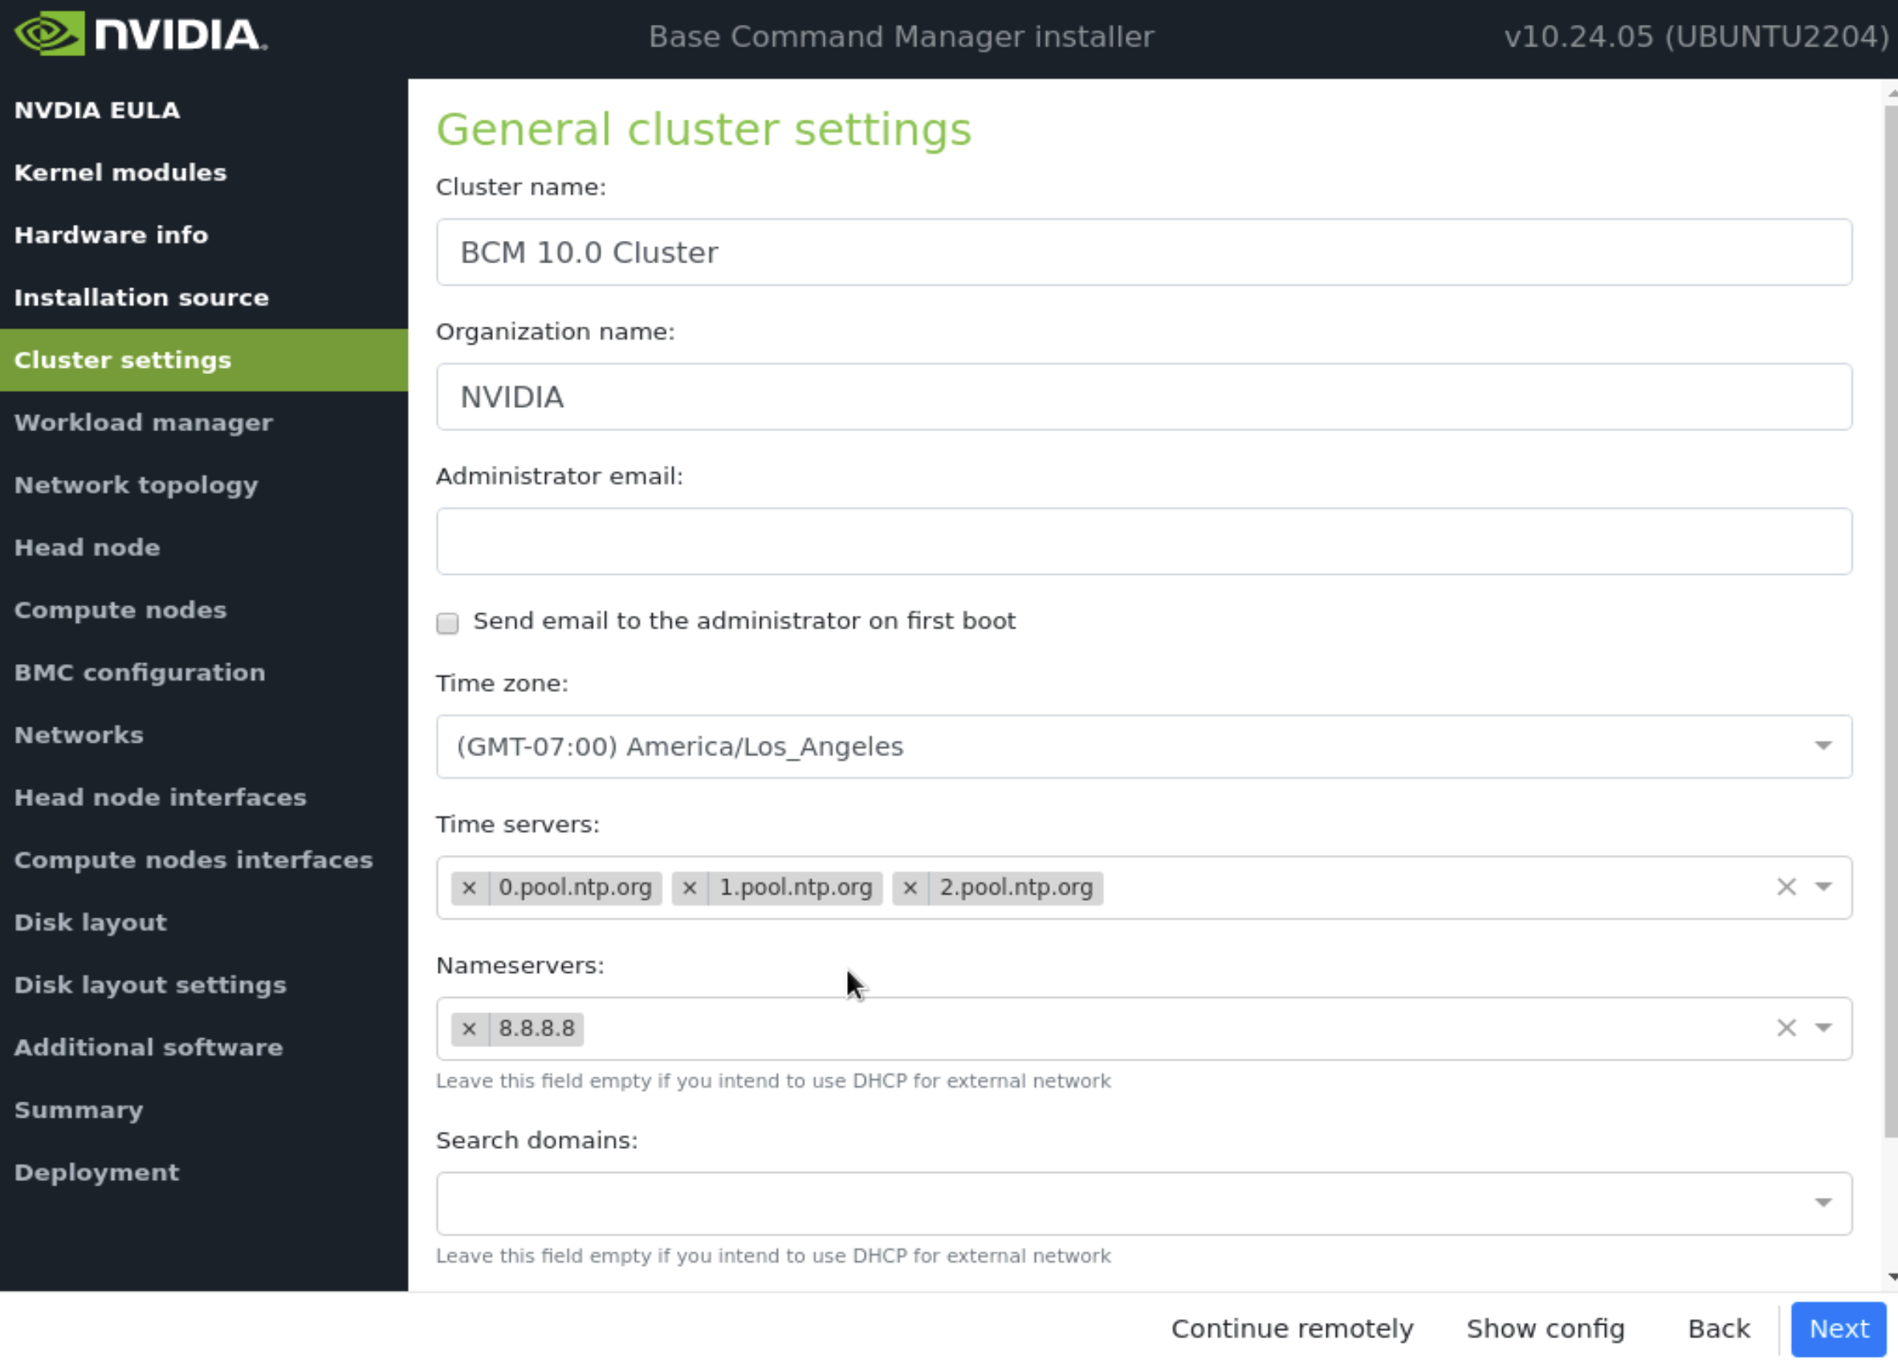Viewport: 1898px width, 1368px height.
Task: Select the Head node sidebar option
Action: coord(87,547)
